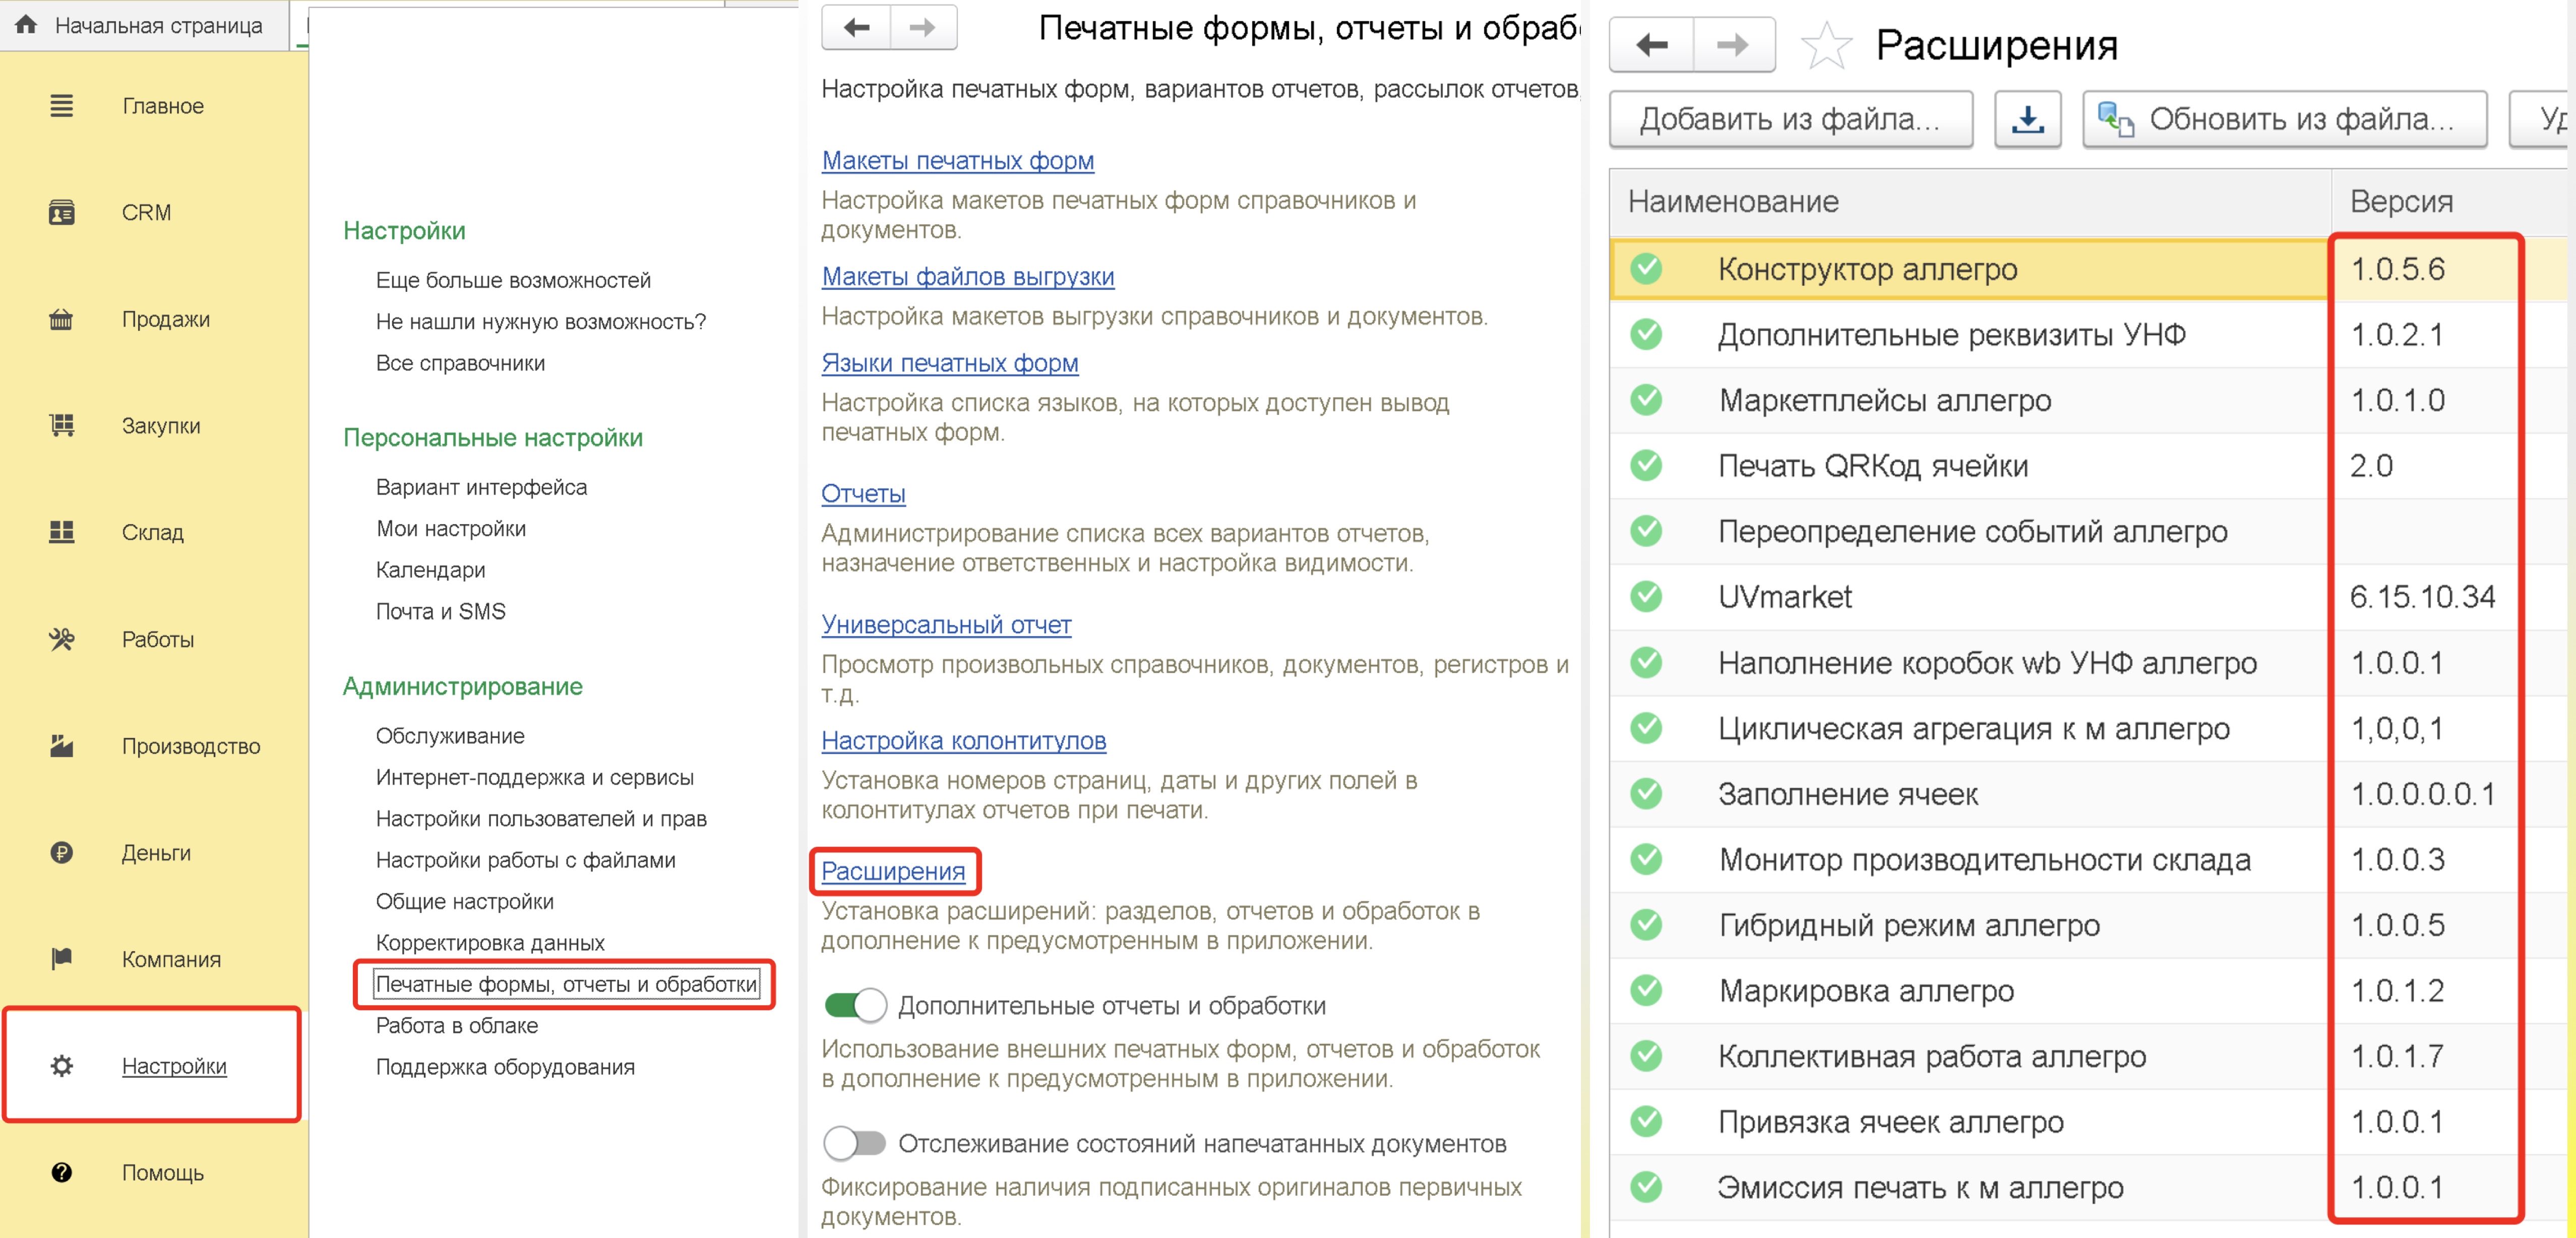
Task: Go forward in the Расширения window
Action: [1733, 45]
